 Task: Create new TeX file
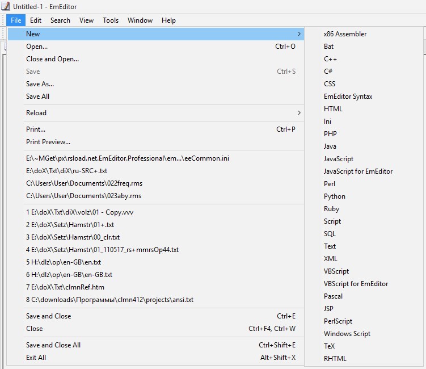(x=364, y=347)
